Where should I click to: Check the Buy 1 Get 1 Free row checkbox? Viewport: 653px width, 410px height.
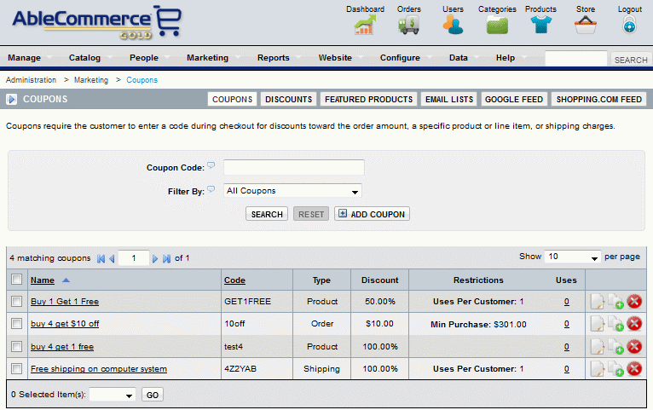pyautogui.click(x=17, y=301)
